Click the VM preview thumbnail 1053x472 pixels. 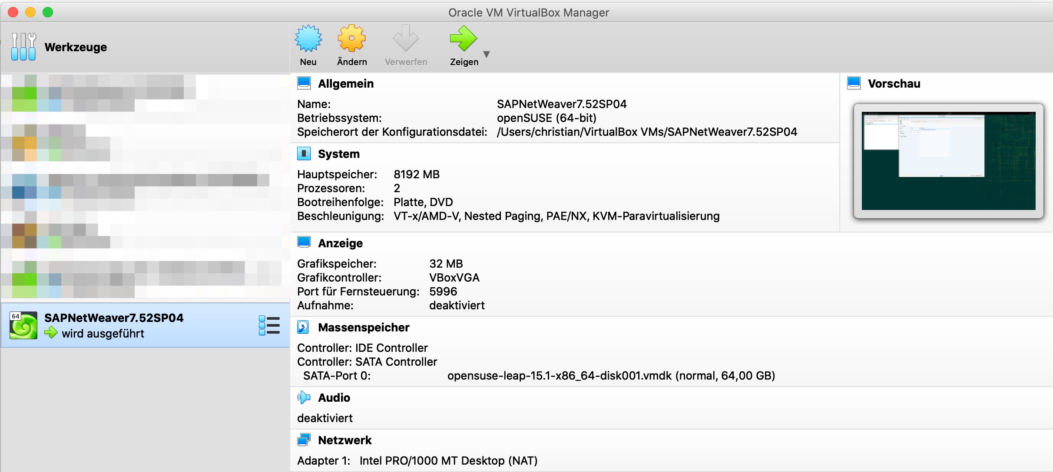tap(949, 161)
